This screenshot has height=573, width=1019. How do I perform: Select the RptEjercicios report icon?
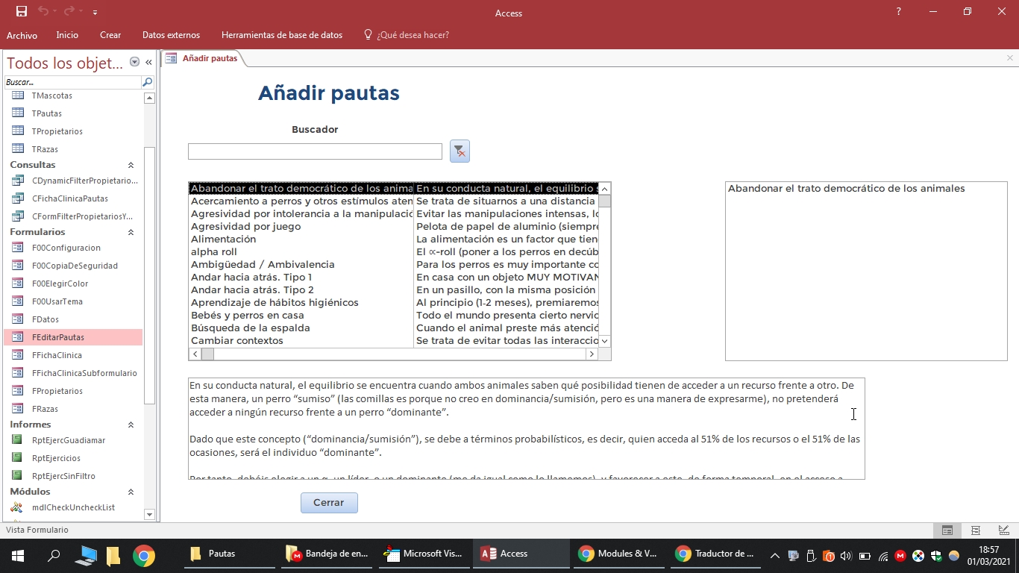[x=19, y=458]
